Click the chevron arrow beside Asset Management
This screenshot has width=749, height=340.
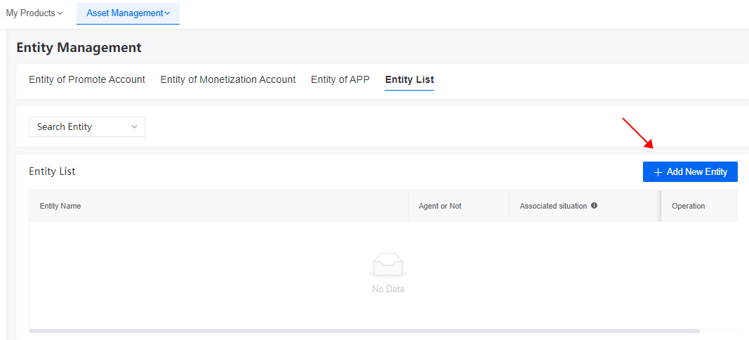(x=167, y=13)
